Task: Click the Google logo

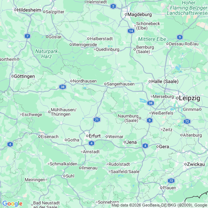Action: pyautogui.click(x=13, y=204)
